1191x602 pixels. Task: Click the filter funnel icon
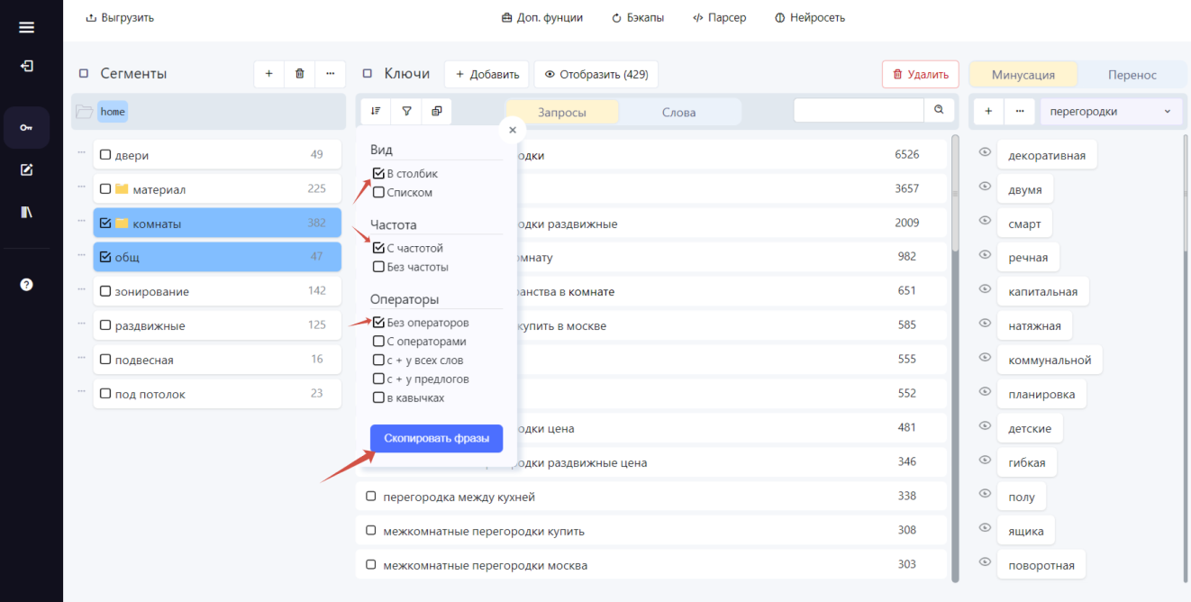coord(406,111)
